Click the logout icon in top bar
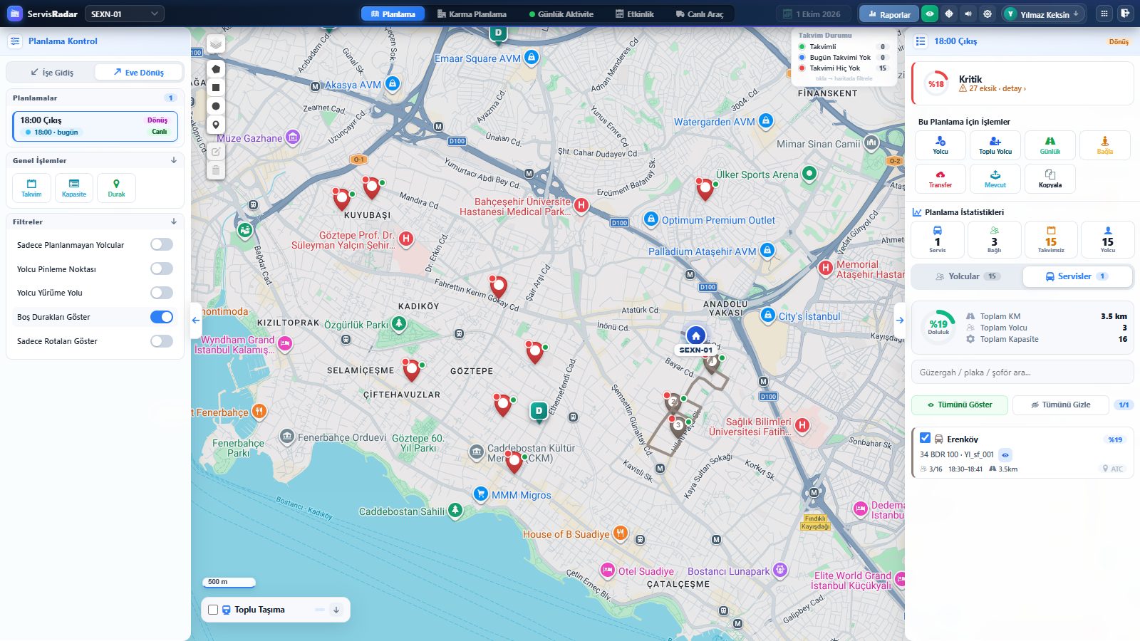The width and height of the screenshot is (1140, 641). (1125, 14)
